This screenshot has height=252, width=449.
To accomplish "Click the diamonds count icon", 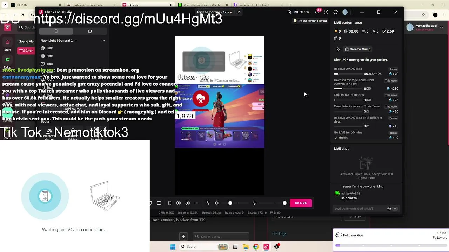I will tap(336, 31).
